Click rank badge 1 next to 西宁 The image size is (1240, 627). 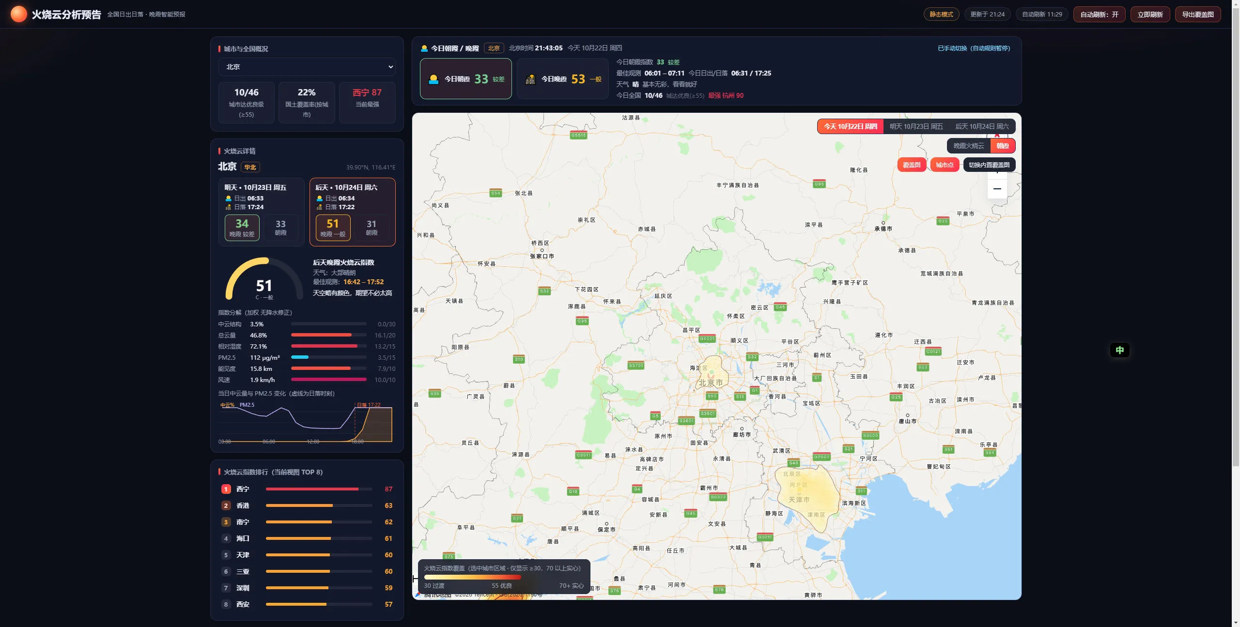pos(226,489)
